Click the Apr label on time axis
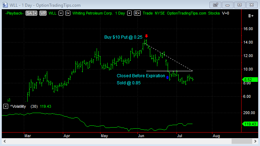 [67, 136]
